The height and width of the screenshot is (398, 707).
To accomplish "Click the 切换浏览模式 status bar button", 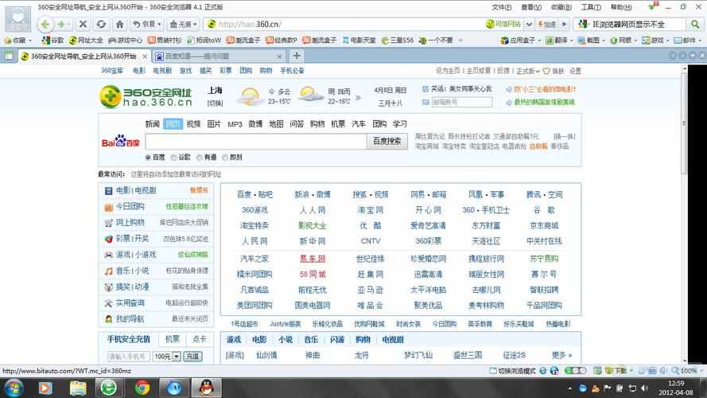I will (x=513, y=370).
